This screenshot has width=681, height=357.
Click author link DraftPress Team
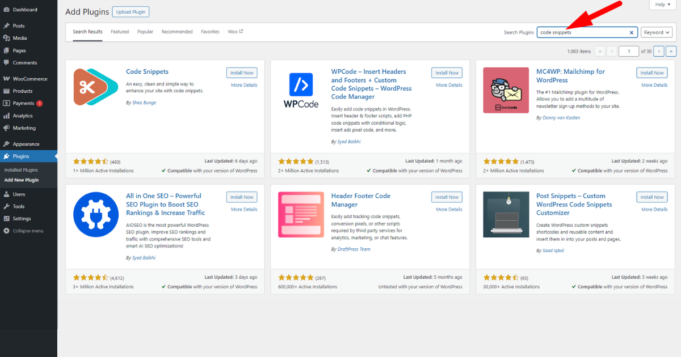pos(354,249)
